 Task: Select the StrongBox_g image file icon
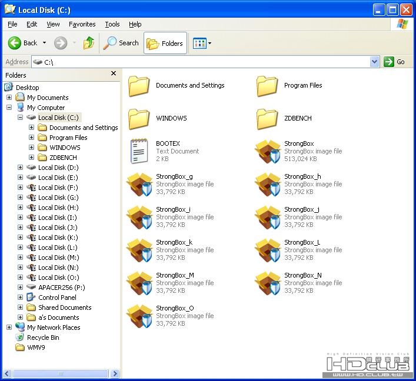click(139, 184)
